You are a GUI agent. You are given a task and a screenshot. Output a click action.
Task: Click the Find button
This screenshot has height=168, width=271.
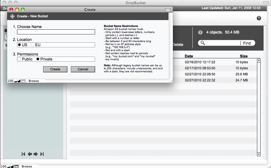click(x=247, y=43)
